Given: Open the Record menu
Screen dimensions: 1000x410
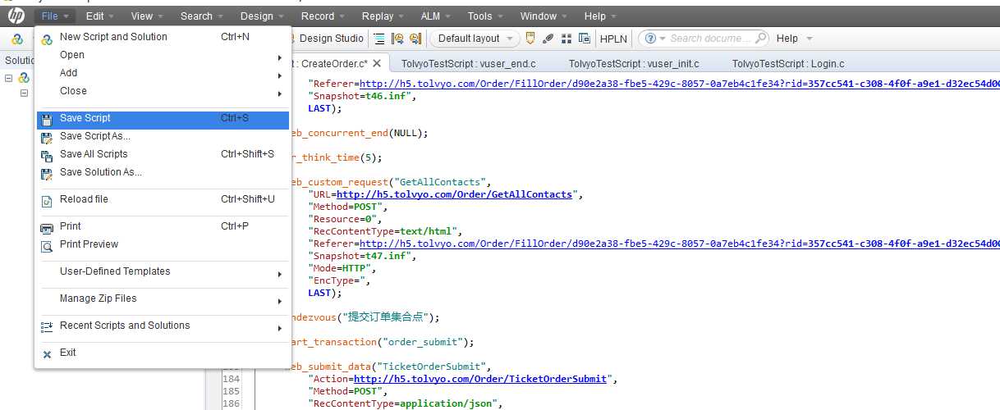Looking at the screenshot, I should point(323,16).
